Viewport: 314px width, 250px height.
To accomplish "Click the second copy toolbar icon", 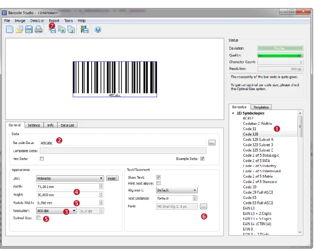I will click(x=71, y=29).
